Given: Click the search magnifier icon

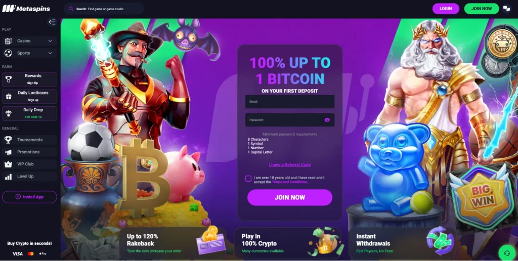Looking at the screenshot, I should pyautogui.click(x=71, y=9).
